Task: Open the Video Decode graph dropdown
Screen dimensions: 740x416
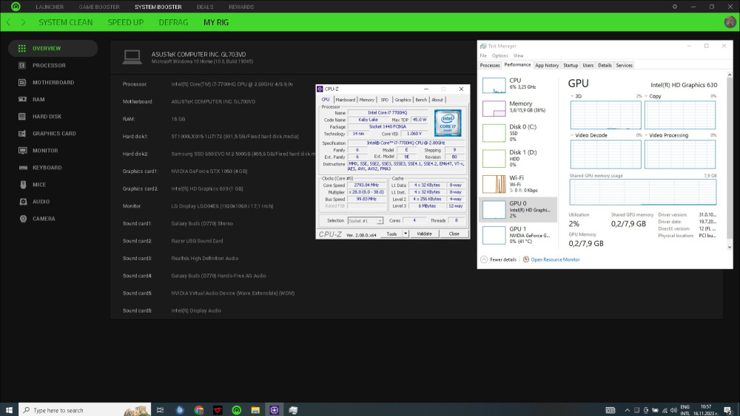Action: pos(572,135)
